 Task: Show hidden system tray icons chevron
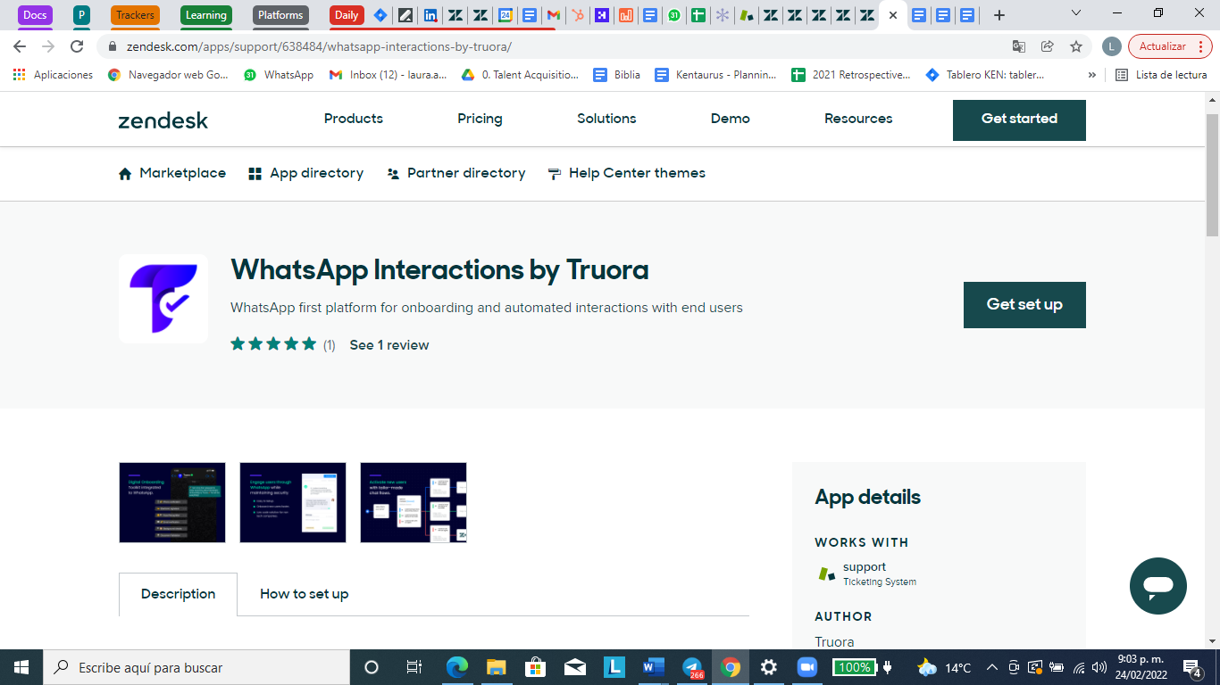[991, 667]
